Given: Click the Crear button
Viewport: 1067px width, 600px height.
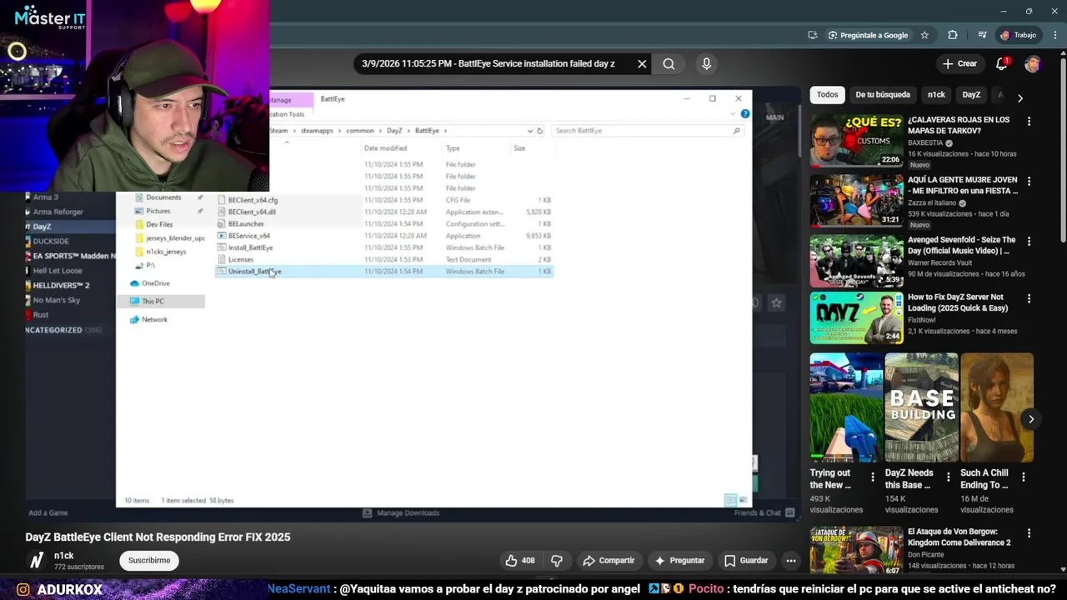Looking at the screenshot, I should 959,64.
